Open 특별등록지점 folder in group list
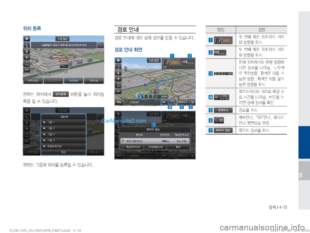Screen dimensions: 310x233 pos(64,146)
